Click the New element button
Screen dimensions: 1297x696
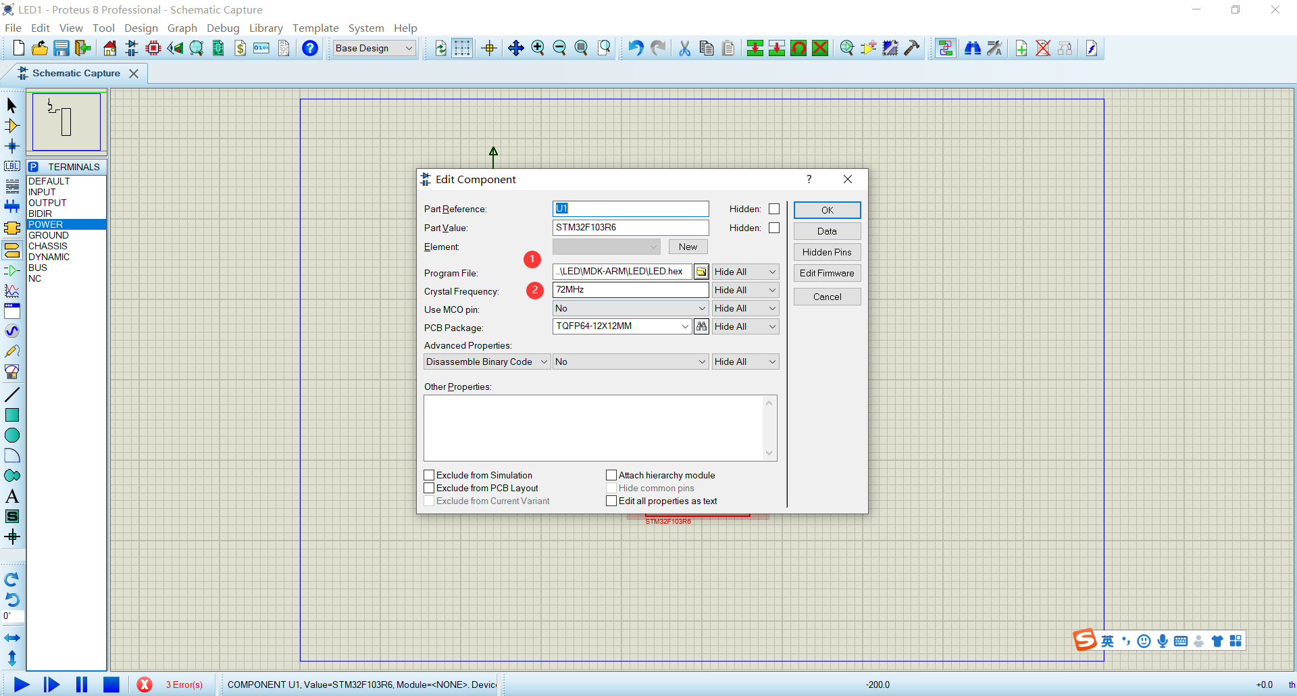(688, 247)
